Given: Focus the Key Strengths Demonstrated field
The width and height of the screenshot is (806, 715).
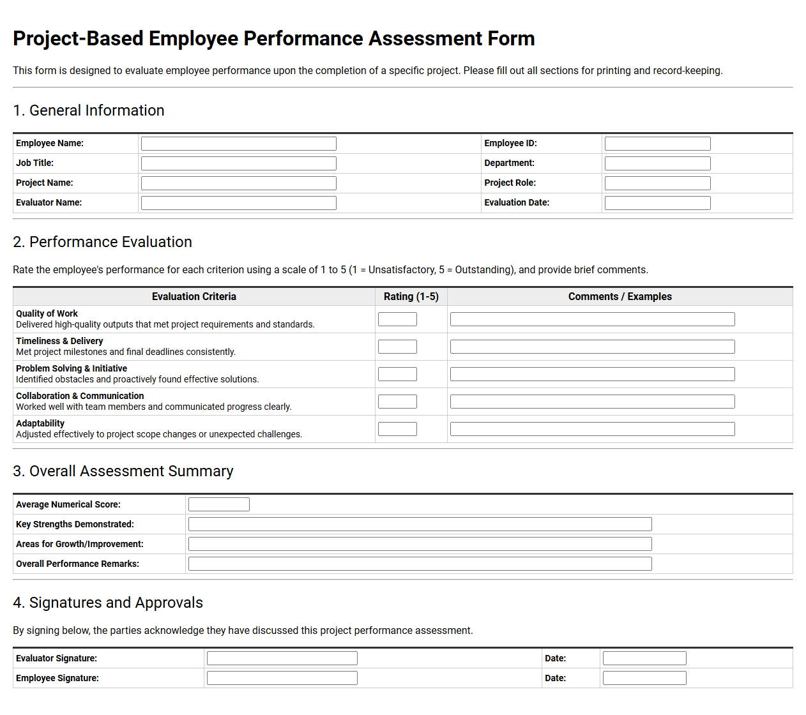Looking at the screenshot, I should [420, 524].
